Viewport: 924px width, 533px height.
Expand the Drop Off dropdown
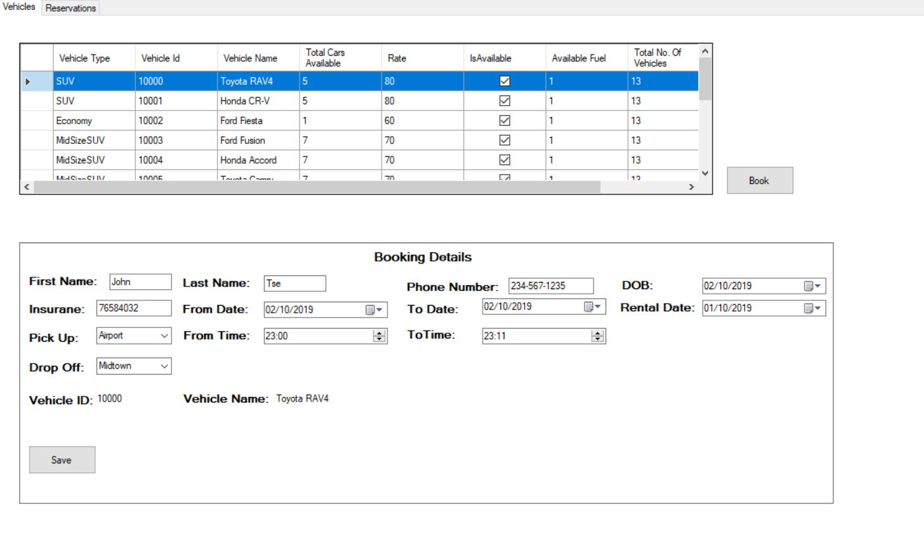coord(164,366)
